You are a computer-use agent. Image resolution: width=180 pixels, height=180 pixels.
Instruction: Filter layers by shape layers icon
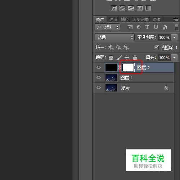[x=156, y=27]
